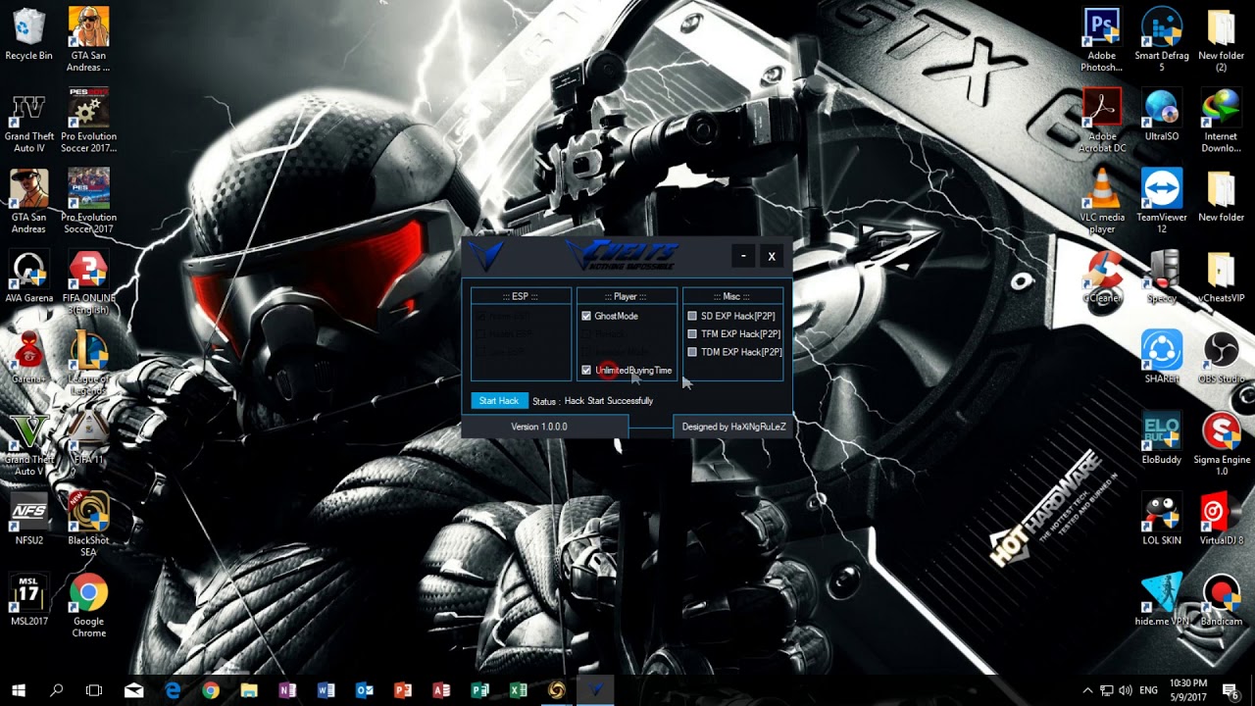This screenshot has height=706, width=1255.
Task: Open Publisher from the taskbar
Action: (479, 690)
